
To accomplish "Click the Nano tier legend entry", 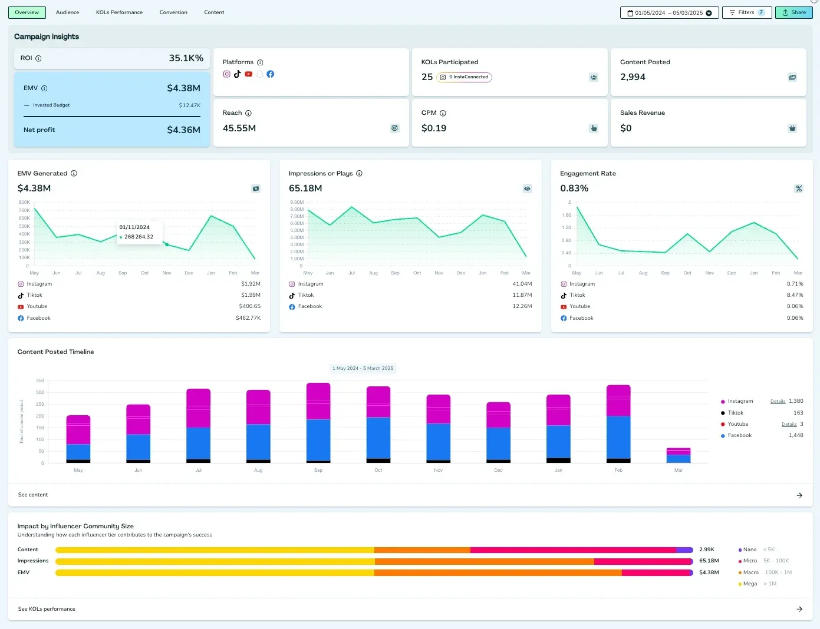I will click(x=756, y=549).
